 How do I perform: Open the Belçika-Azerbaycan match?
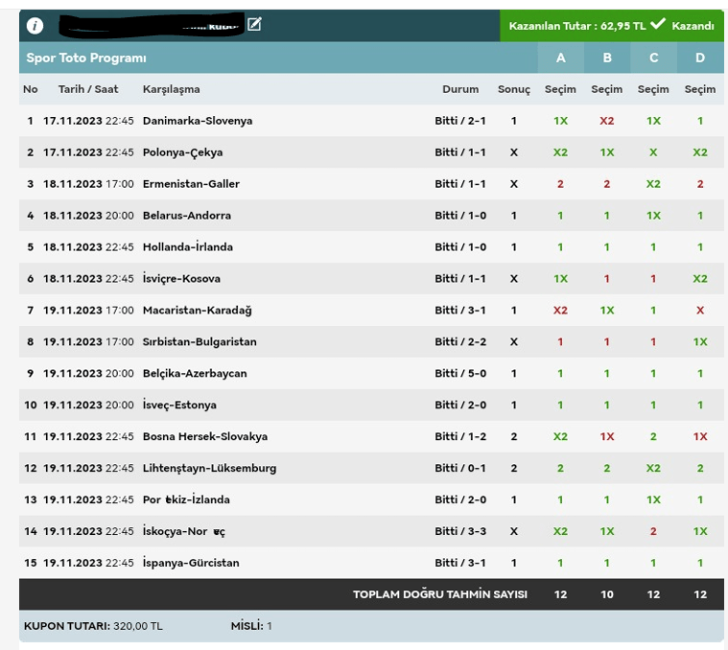(x=195, y=373)
